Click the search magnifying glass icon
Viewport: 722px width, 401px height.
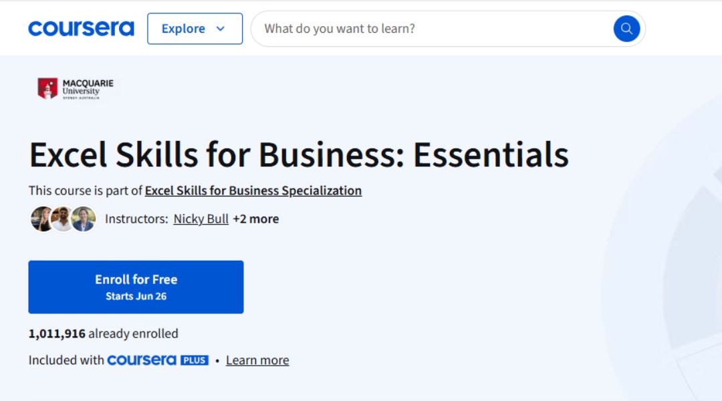click(x=626, y=28)
